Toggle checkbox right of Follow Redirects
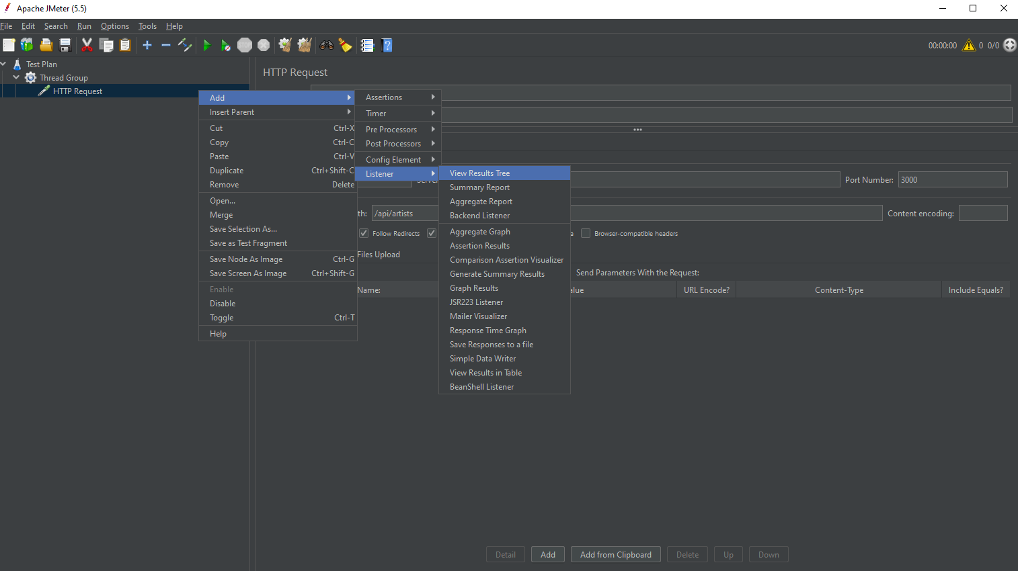The height and width of the screenshot is (571, 1018). click(432, 233)
